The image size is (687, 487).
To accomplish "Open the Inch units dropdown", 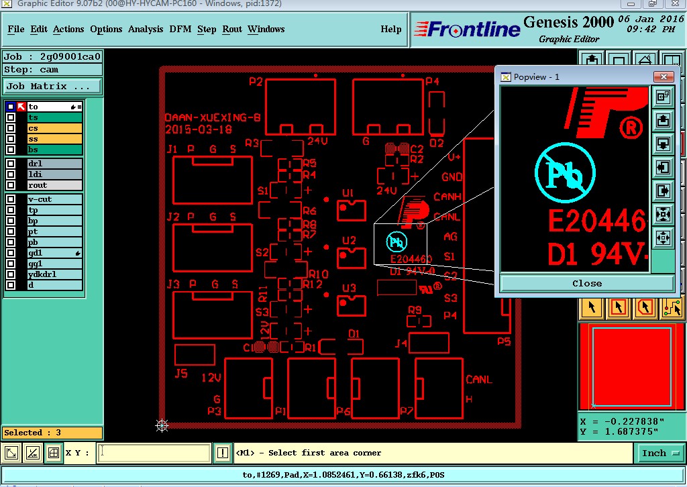I will point(660,453).
